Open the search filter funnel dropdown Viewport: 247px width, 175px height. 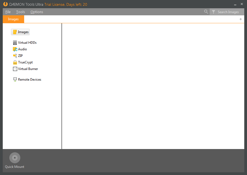click(x=214, y=12)
